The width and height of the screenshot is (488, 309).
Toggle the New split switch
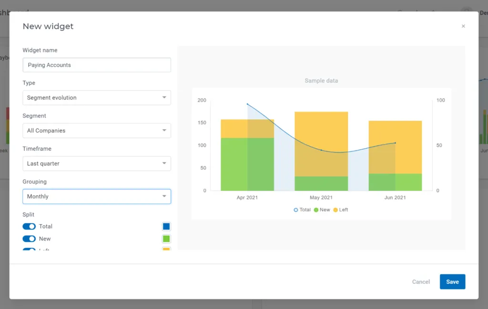(x=29, y=239)
